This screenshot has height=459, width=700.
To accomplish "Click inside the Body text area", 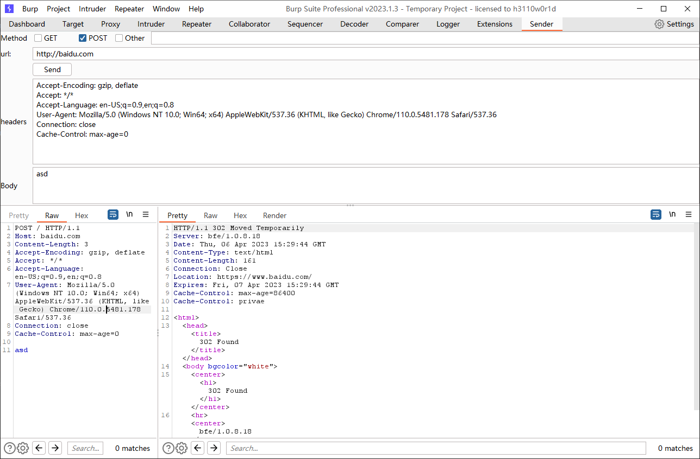I will [x=366, y=186].
